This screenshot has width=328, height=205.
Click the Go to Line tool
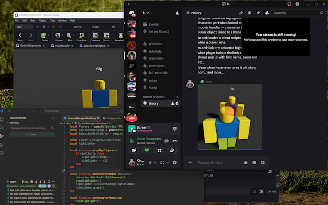(82, 37)
